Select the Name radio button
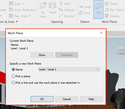Viewport: 125px width, 109px height. [x=13, y=69]
